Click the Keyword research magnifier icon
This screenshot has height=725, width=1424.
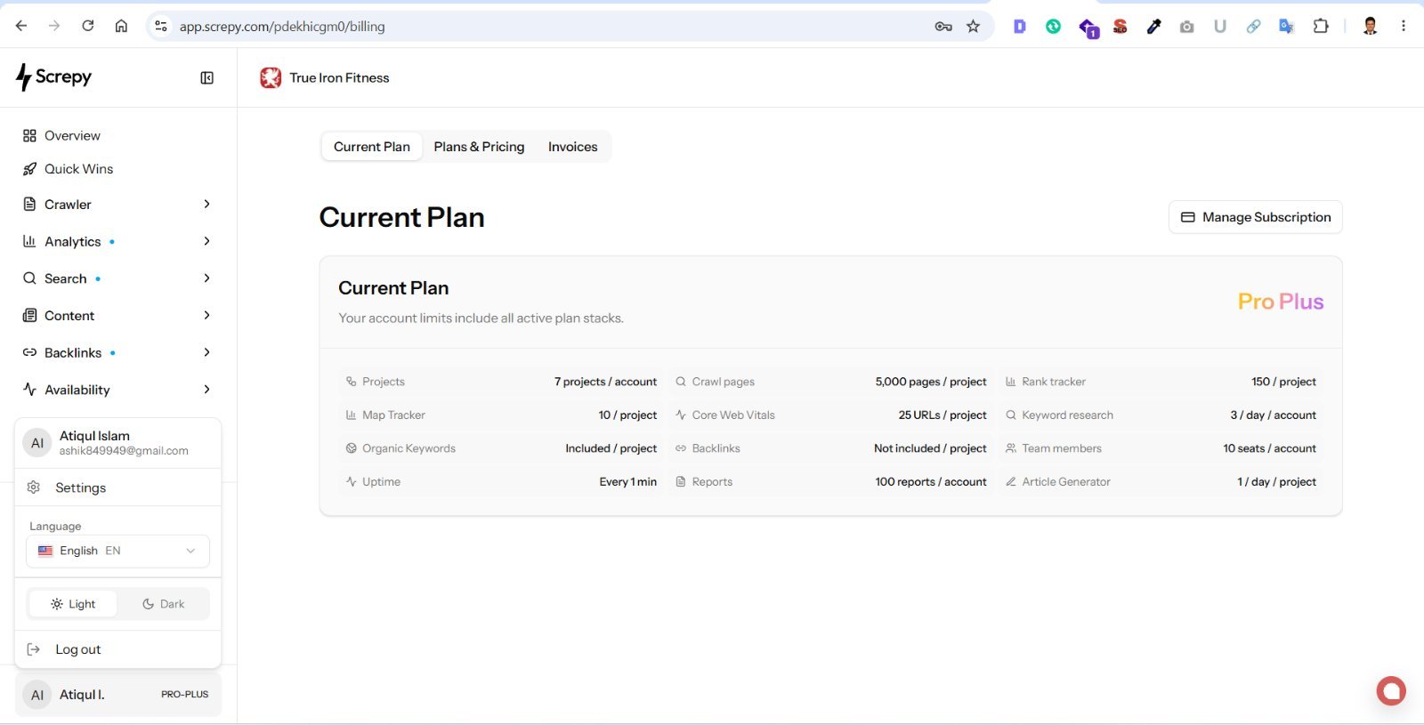(x=1011, y=415)
